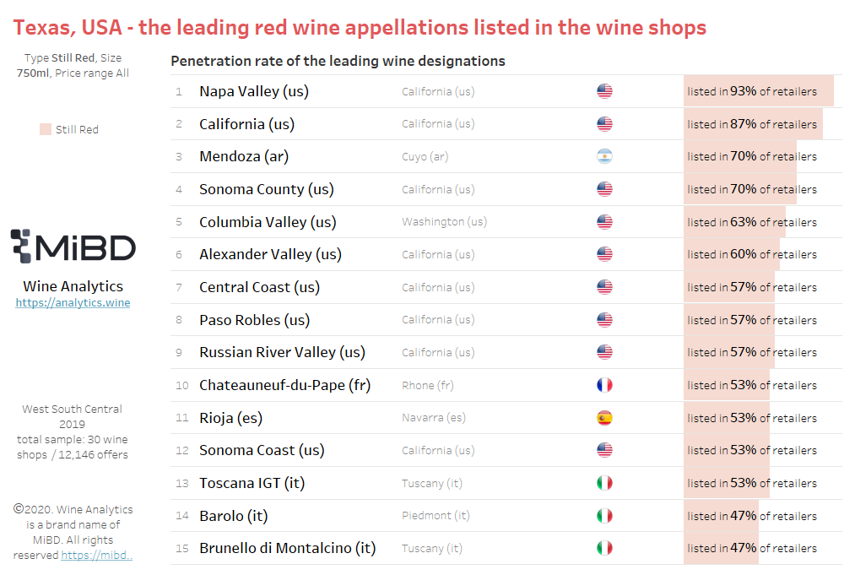
Task: Select the 93% of retailers bar
Action: click(759, 91)
